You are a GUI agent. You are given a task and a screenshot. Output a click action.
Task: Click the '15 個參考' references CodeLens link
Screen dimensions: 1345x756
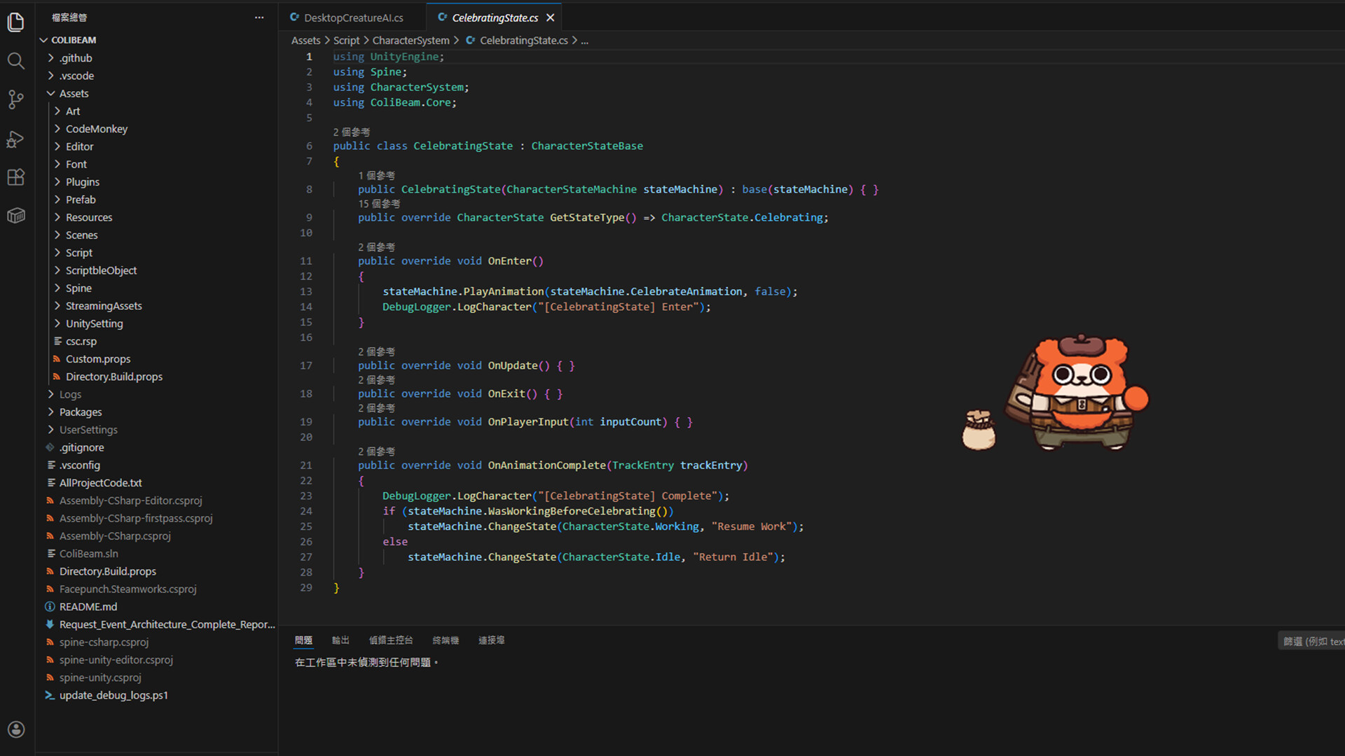pos(379,204)
